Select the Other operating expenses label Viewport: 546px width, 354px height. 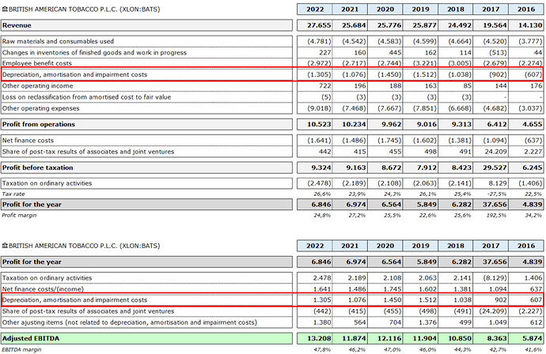click(40, 108)
